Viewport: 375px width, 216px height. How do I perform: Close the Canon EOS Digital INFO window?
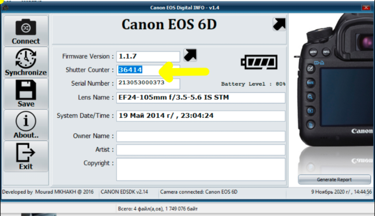[366, 7]
